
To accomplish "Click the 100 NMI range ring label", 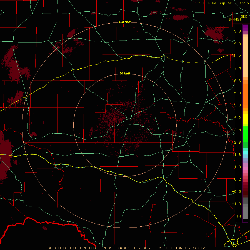I will [125, 22].
